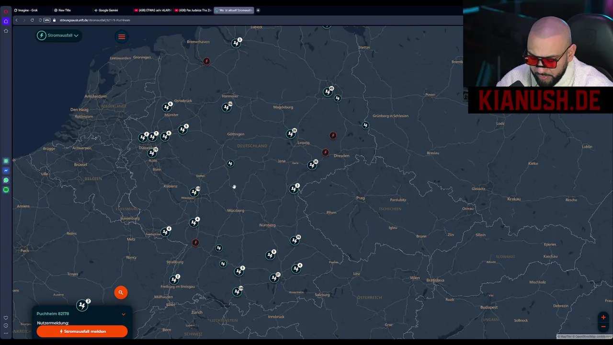Switch to Pax Judaica YouTube tab
The width and height of the screenshot is (613, 345).
(193, 10)
